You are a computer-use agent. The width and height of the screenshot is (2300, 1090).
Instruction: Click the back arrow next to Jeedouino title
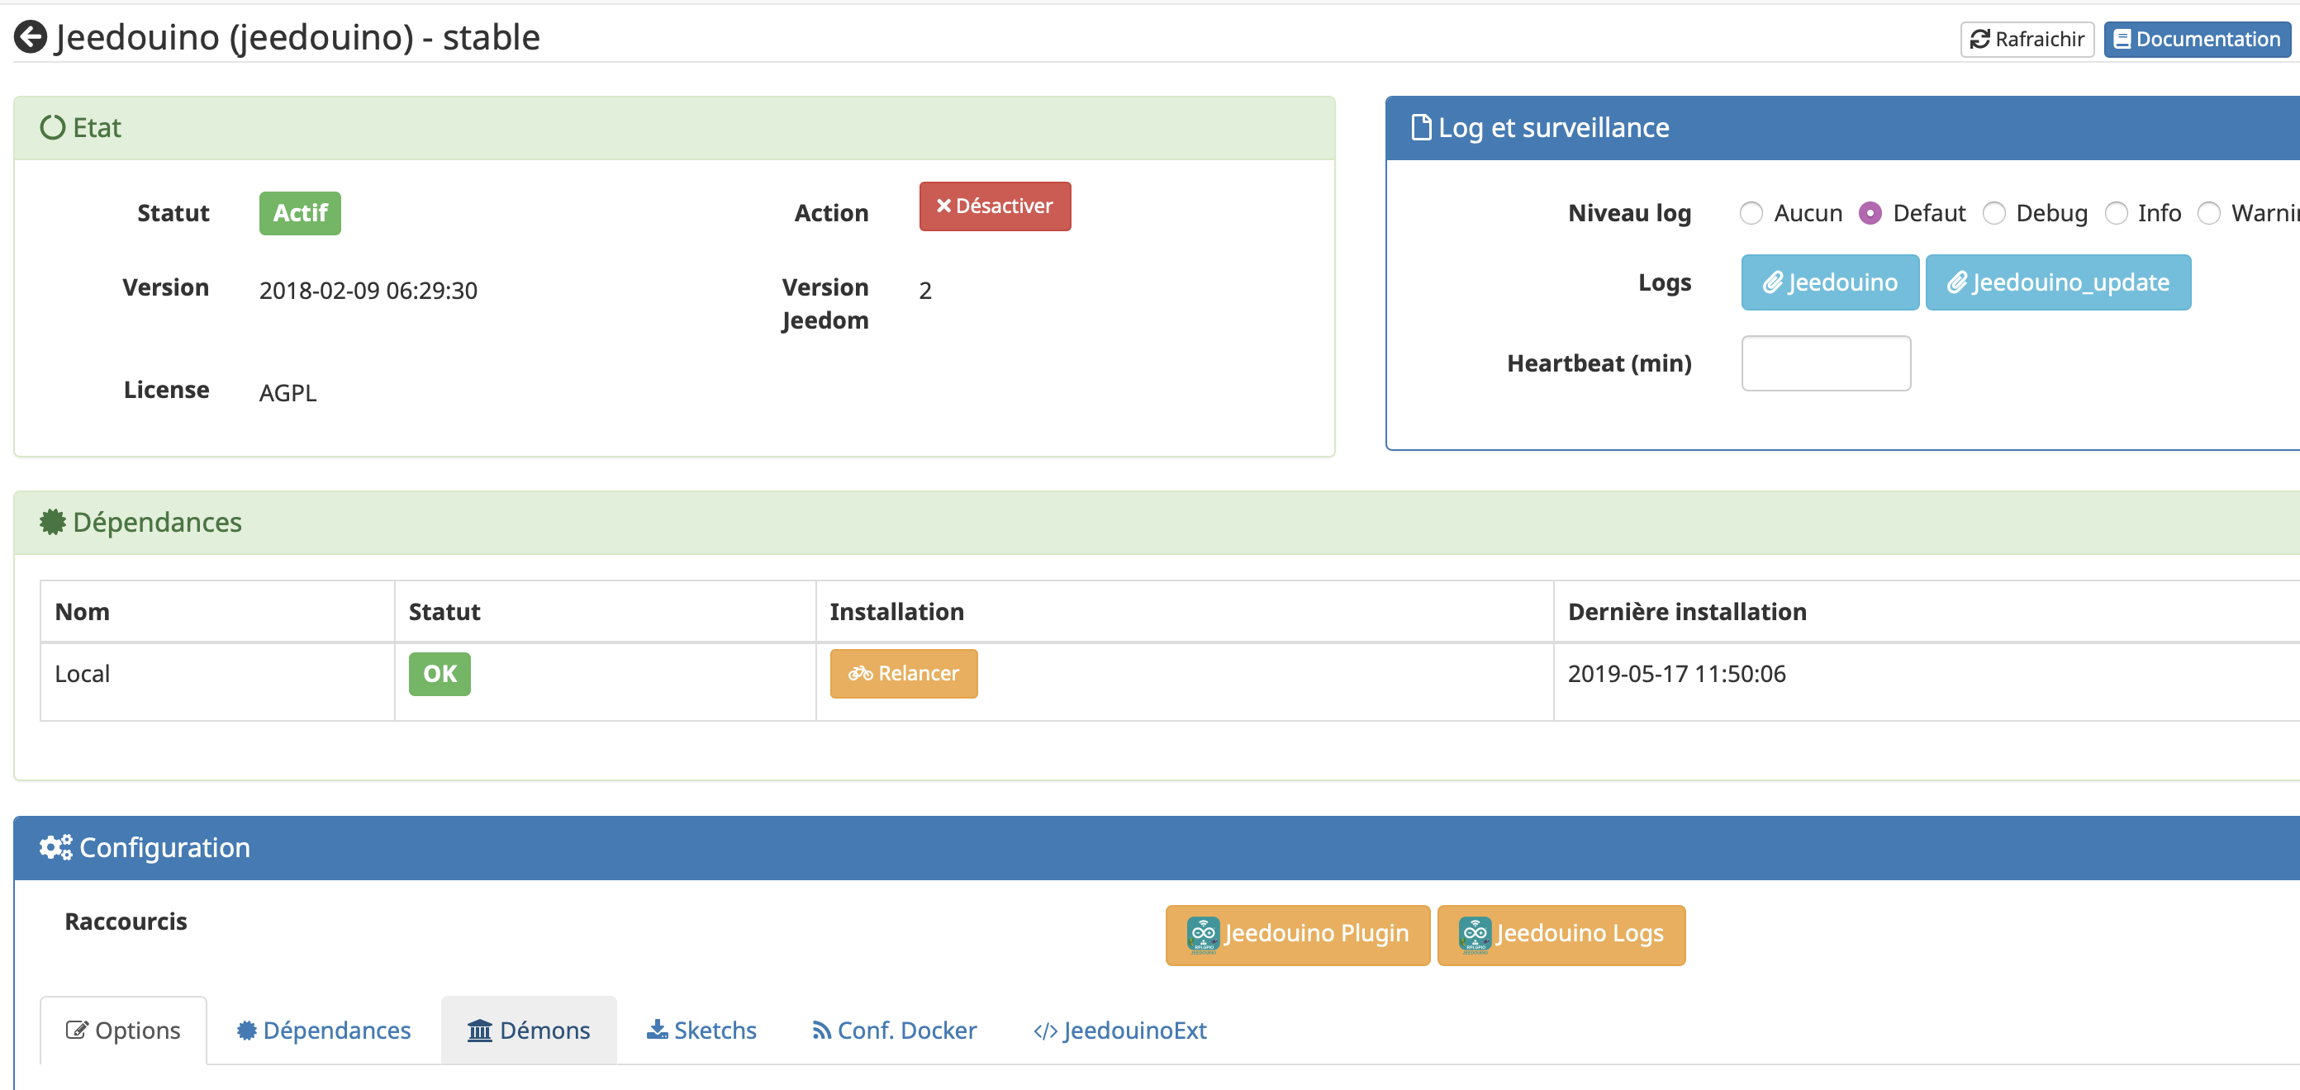click(x=31, y=37)
